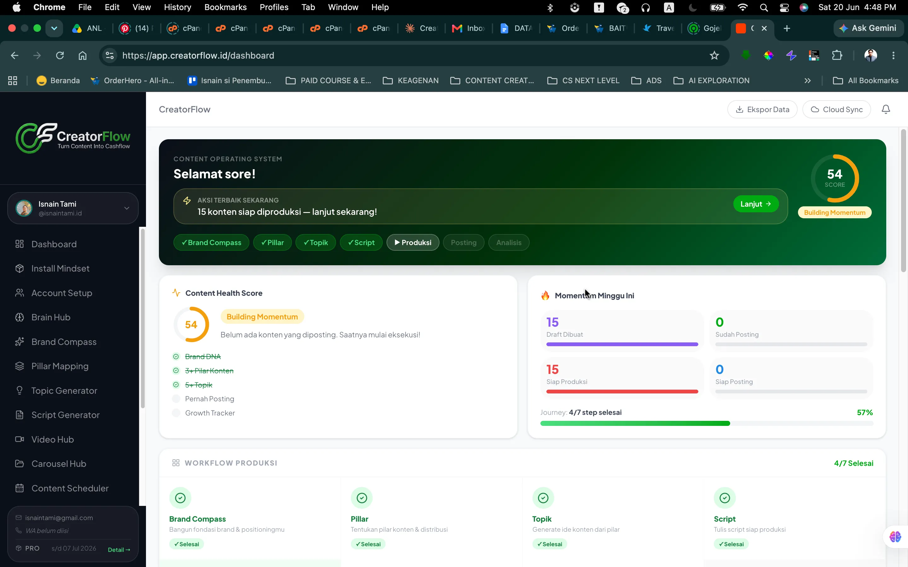The height and width of the screenshot is (567, 908).
Task: Click the checked 3+ Pilar Konten item
Action: click(x=209, y=370)
